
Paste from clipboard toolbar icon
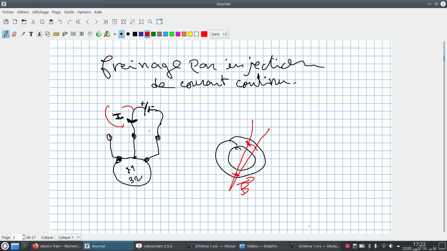tap(51, 22)
